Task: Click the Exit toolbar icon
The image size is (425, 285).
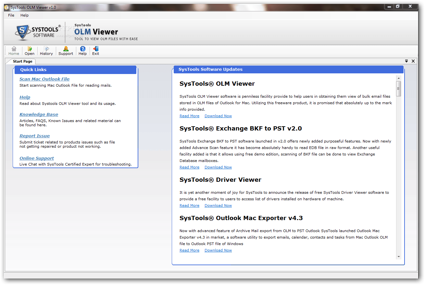Action: click(x=95, y=51)
